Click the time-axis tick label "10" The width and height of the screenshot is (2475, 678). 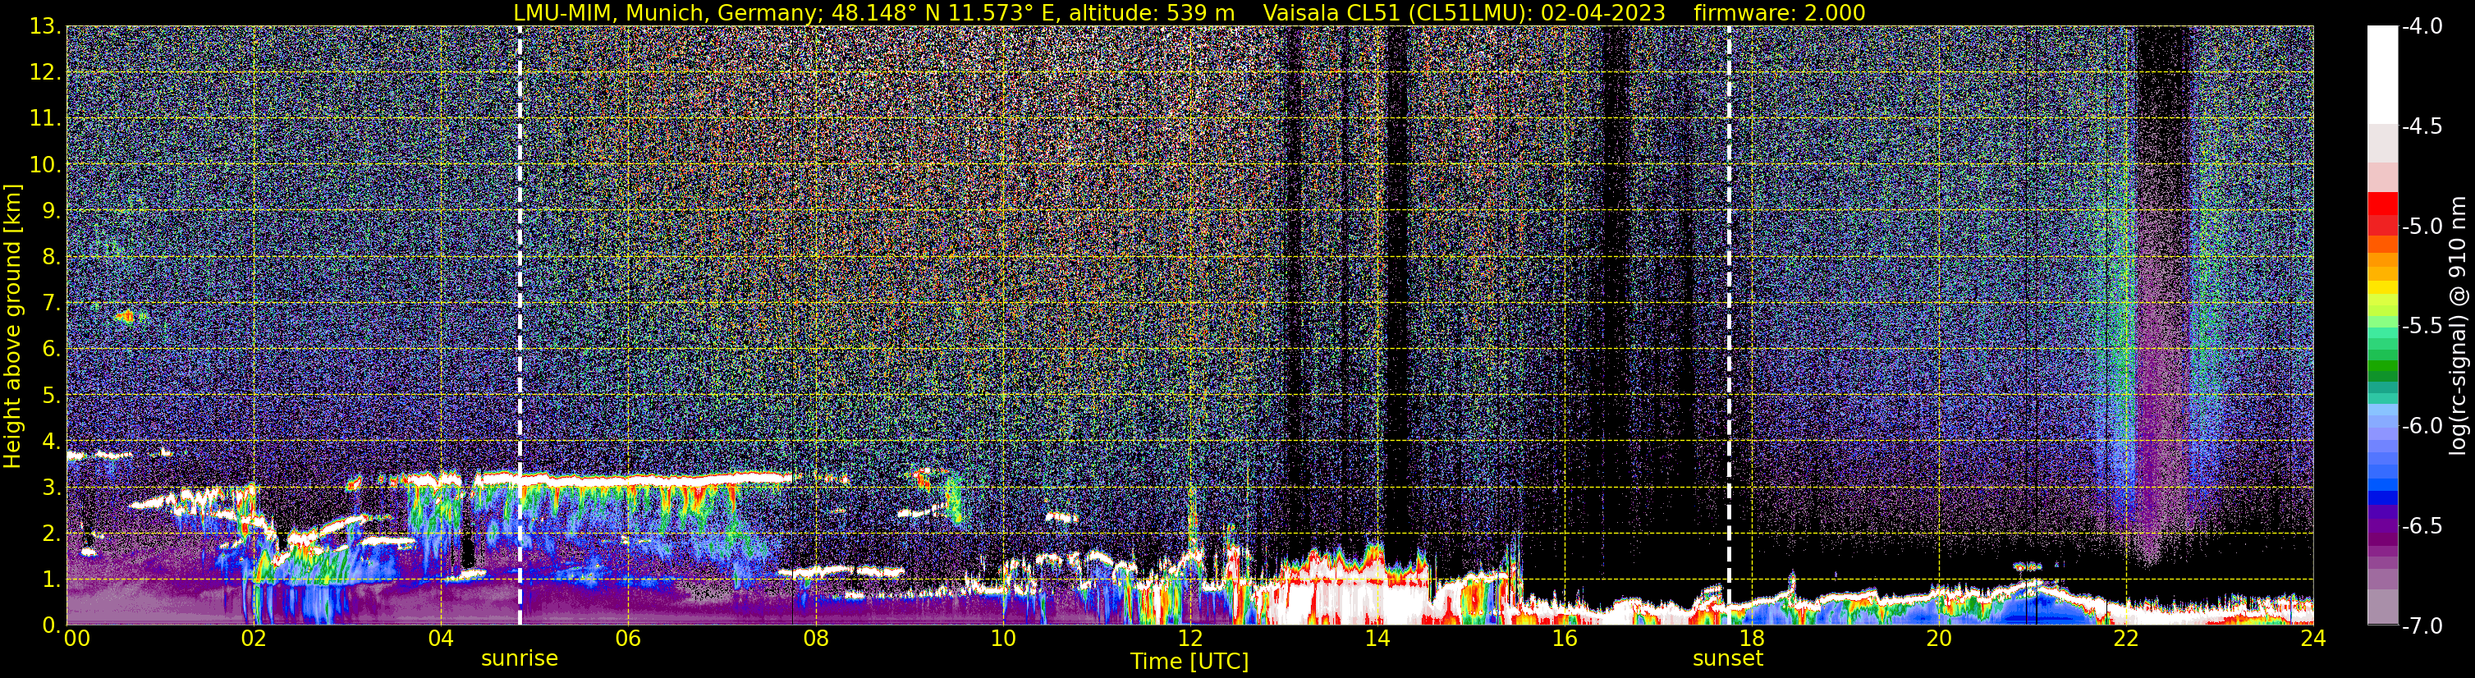pos(1003,639)
